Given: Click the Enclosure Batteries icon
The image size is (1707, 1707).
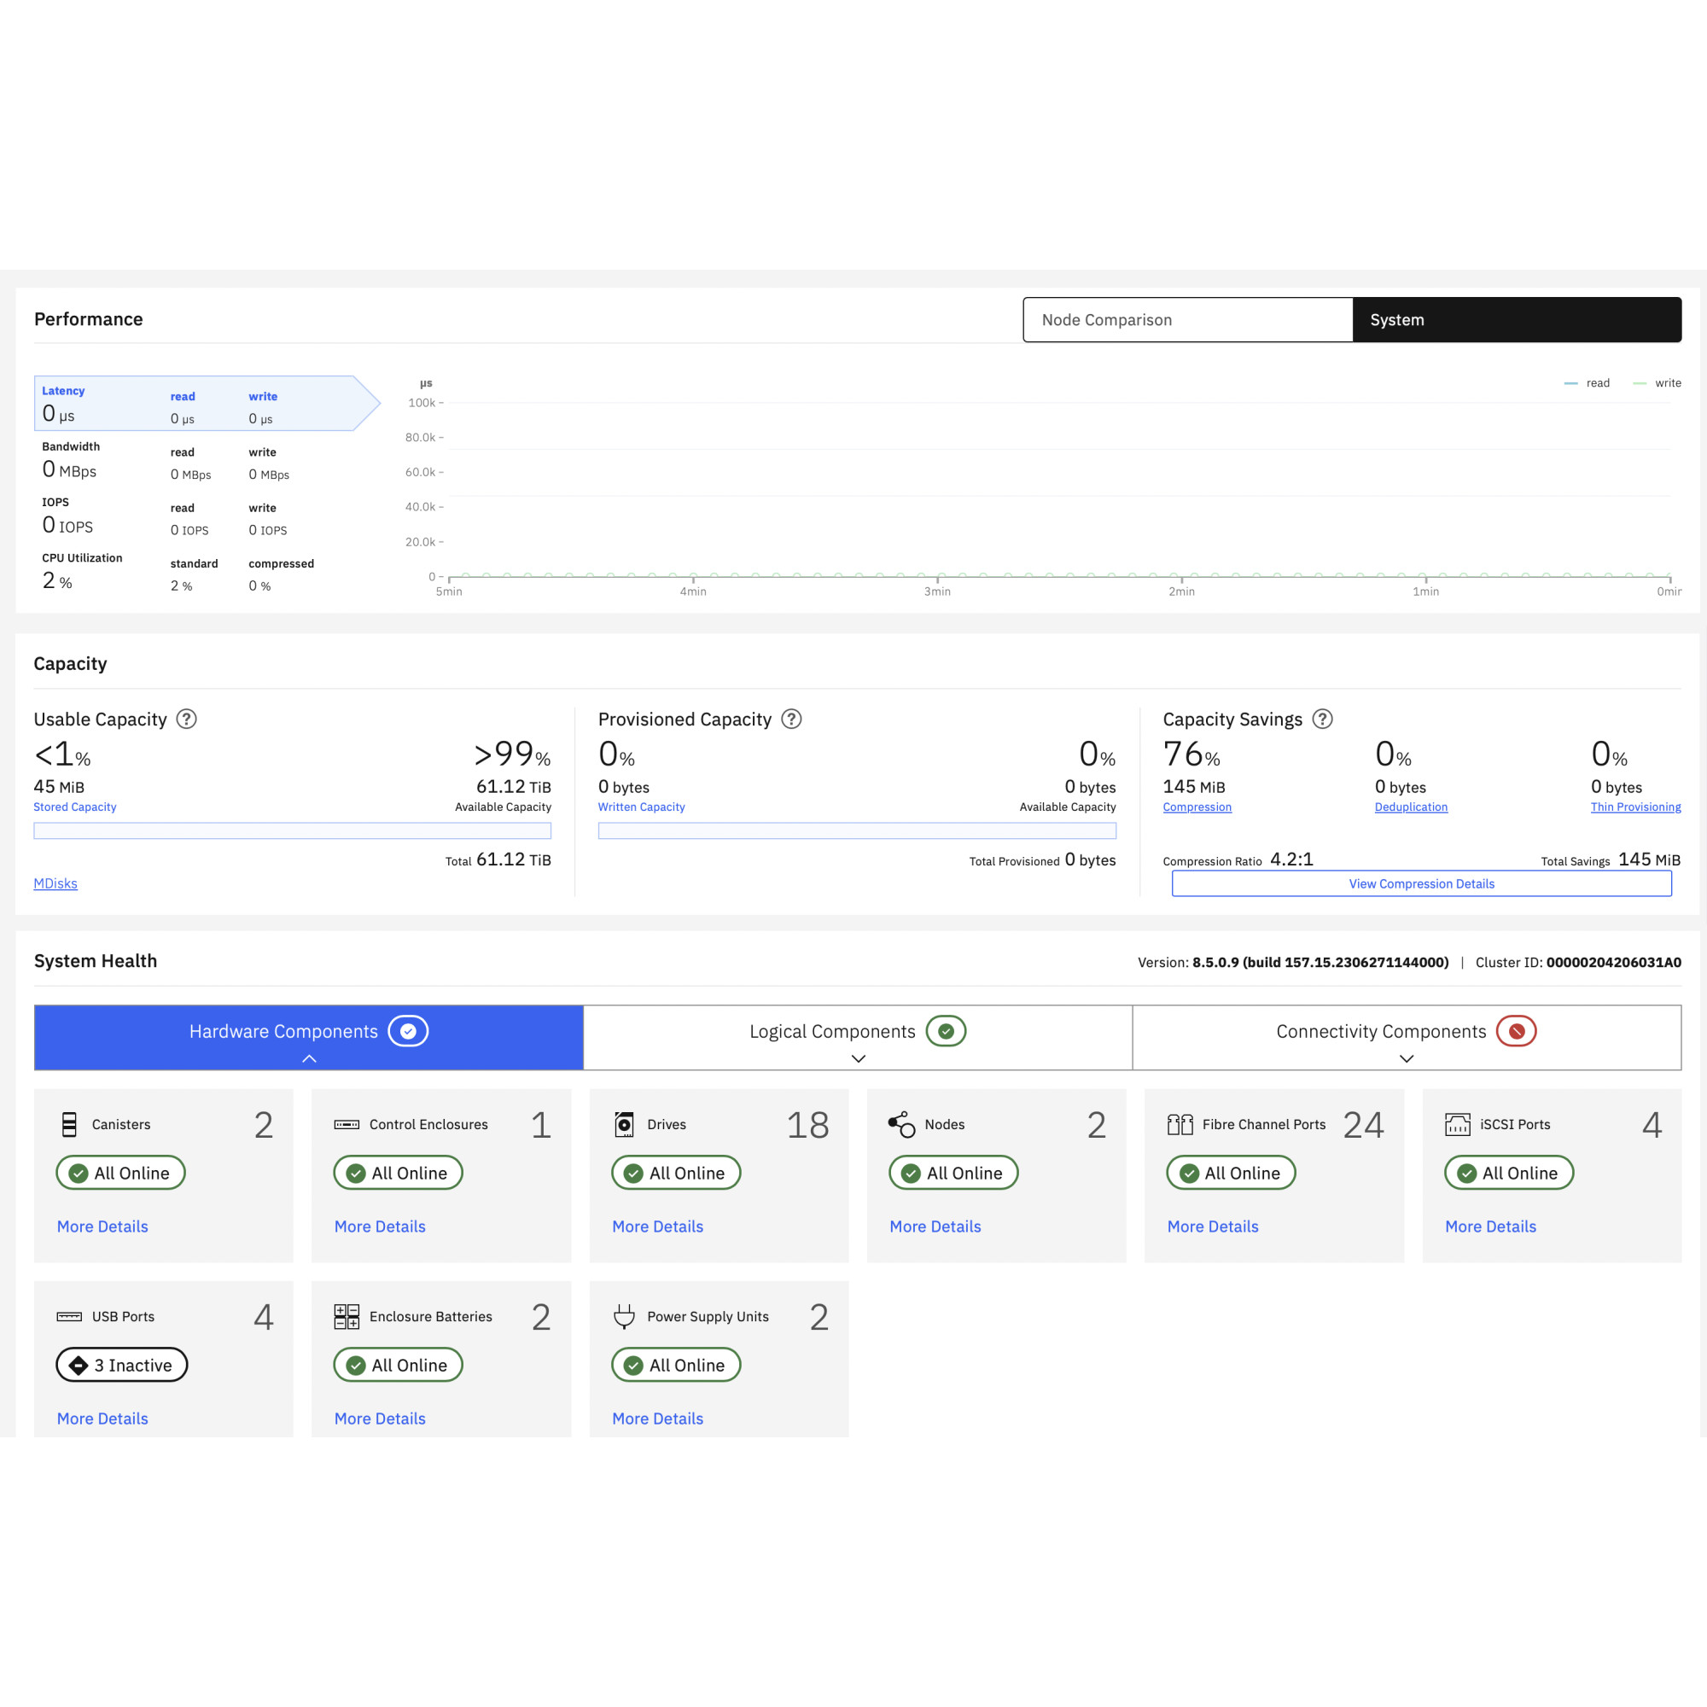Looking at the screenshot, I should point(347,1316).
